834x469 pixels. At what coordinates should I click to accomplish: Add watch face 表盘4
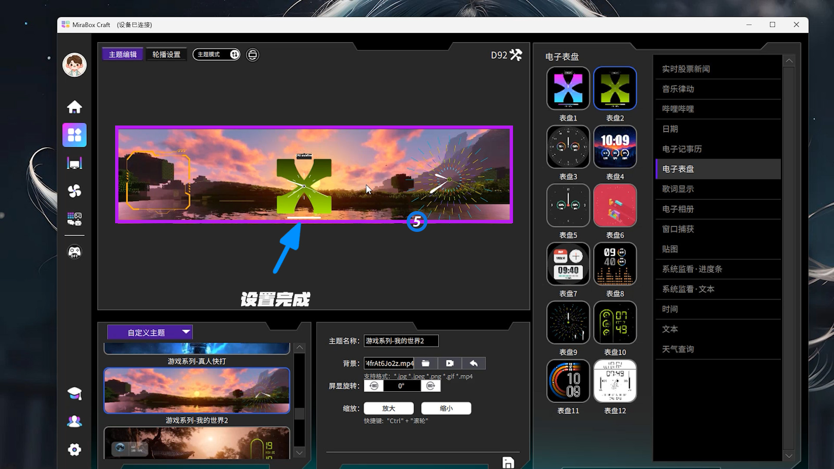(615, 147)
